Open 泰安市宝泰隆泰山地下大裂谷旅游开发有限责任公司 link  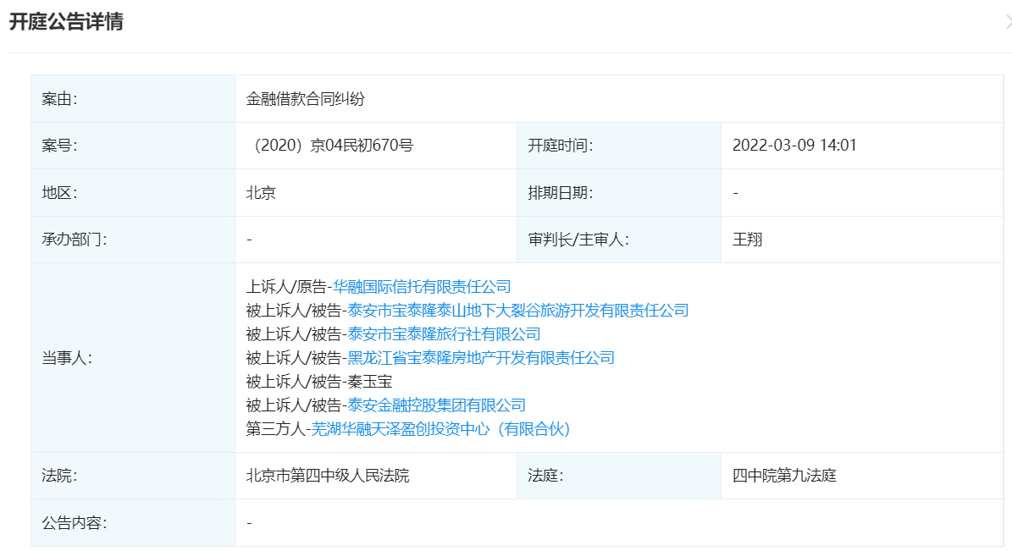pyautogui.click(x=518, y=311)
